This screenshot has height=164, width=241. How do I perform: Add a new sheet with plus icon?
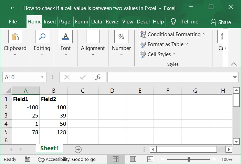pos(78,149)
